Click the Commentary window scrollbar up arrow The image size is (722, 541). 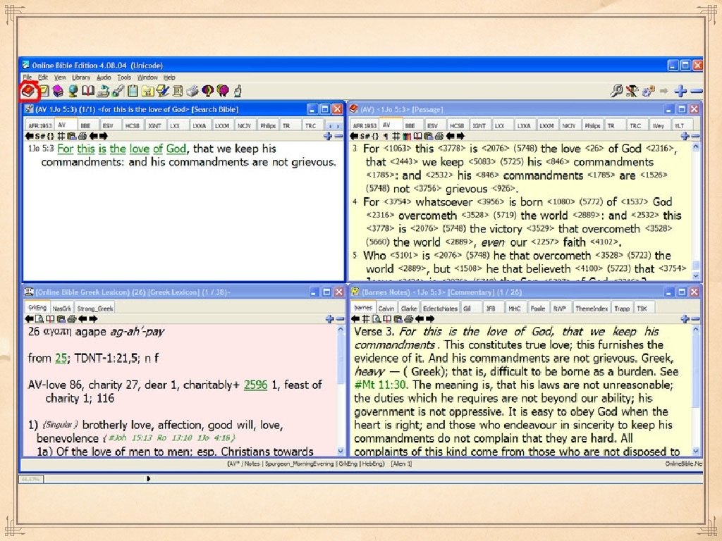(696, 330)
